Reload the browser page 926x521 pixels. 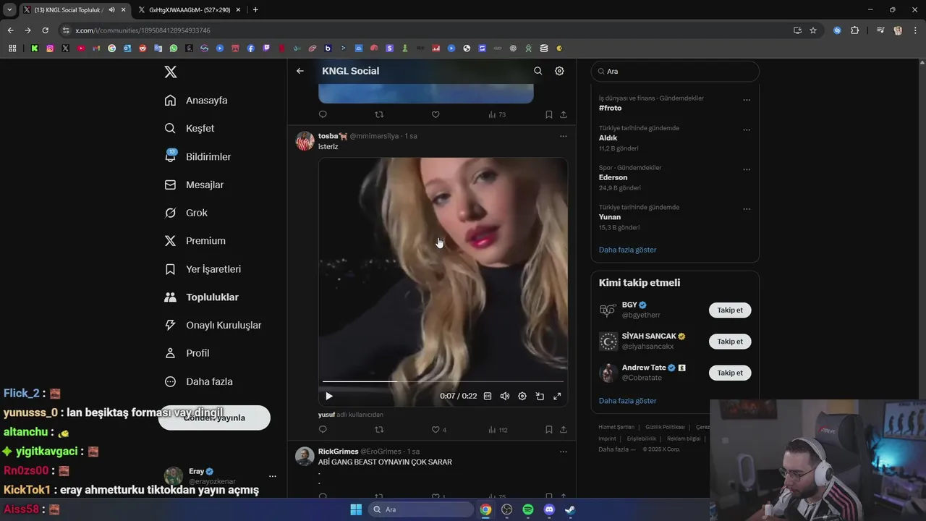click(x=45, y=30)
